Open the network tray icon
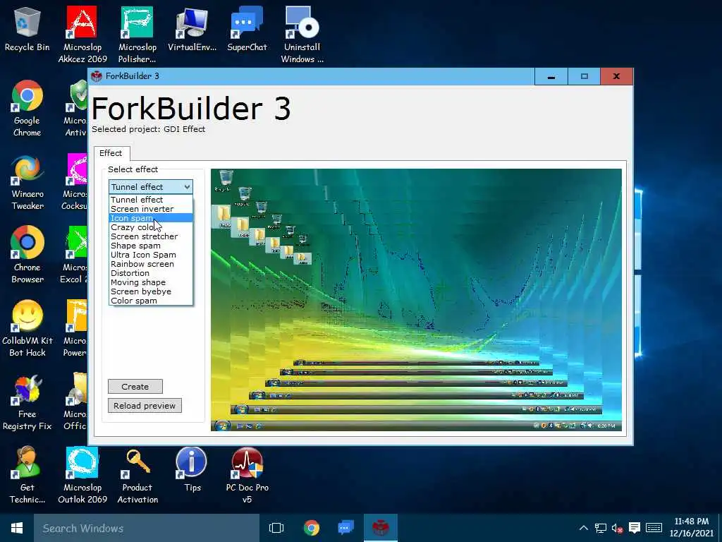 (601, 528)
